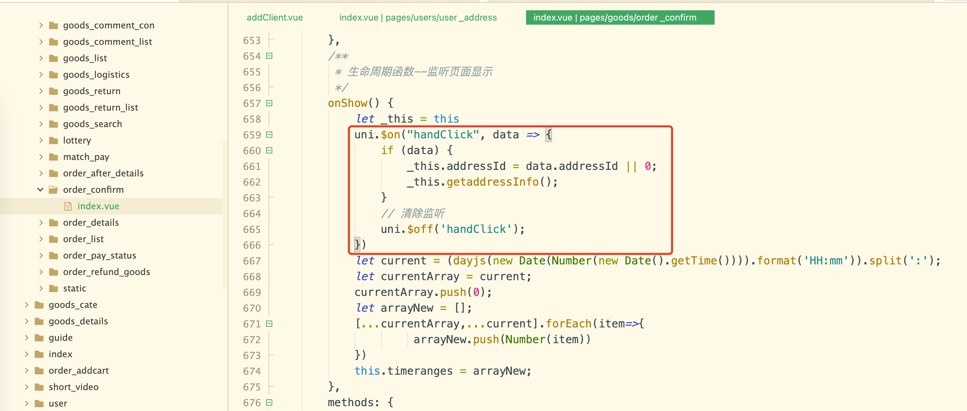Click the order_pay_status folder icon
Screen dimensions: 967x411
[x=54, y=256]
